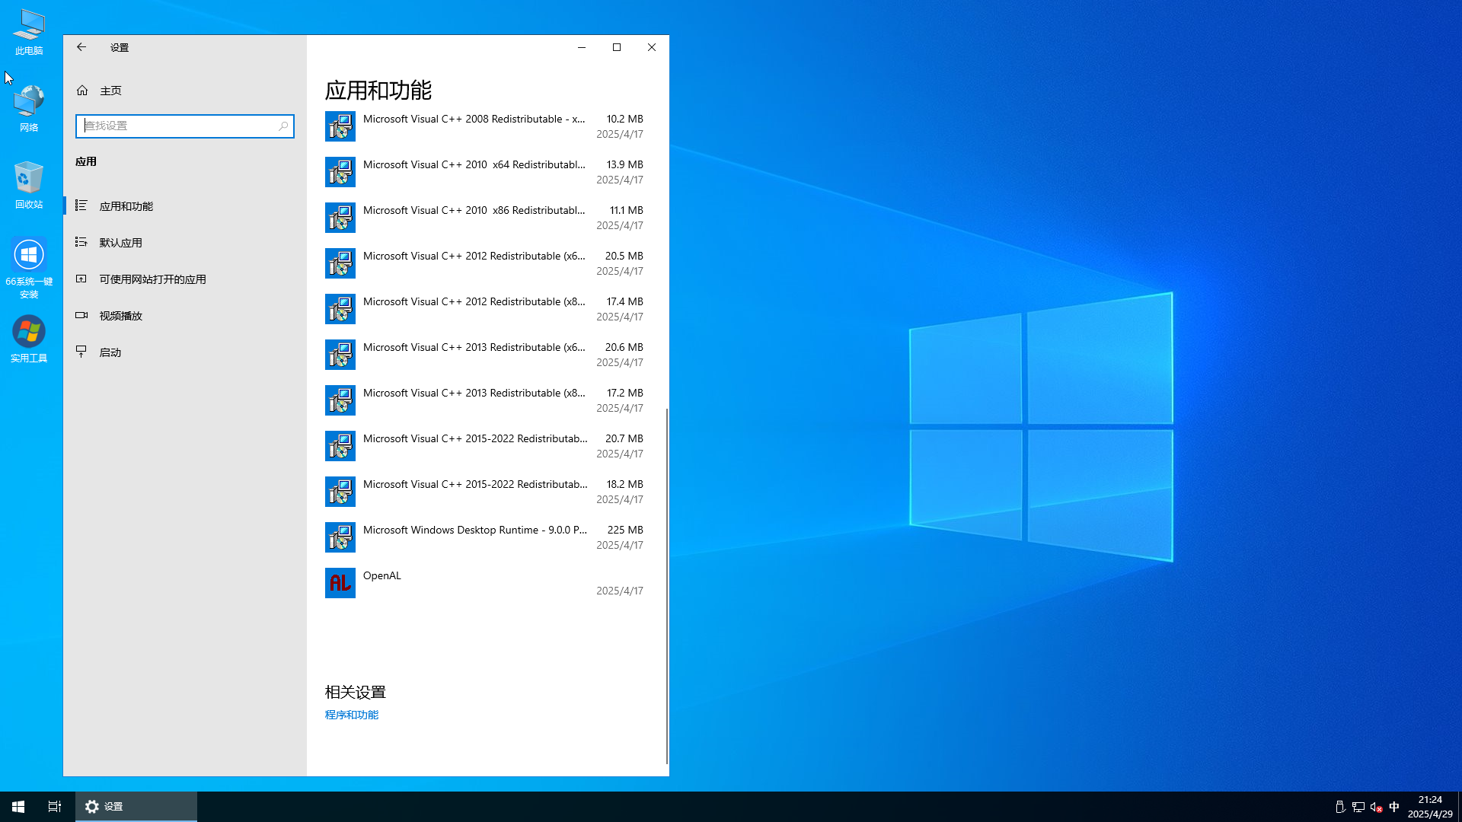Open 可使用网站打开的应用 section

pyautogui.click(x=184, y=279)
